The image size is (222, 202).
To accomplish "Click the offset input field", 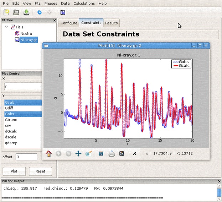I will [x=26, y=157].
